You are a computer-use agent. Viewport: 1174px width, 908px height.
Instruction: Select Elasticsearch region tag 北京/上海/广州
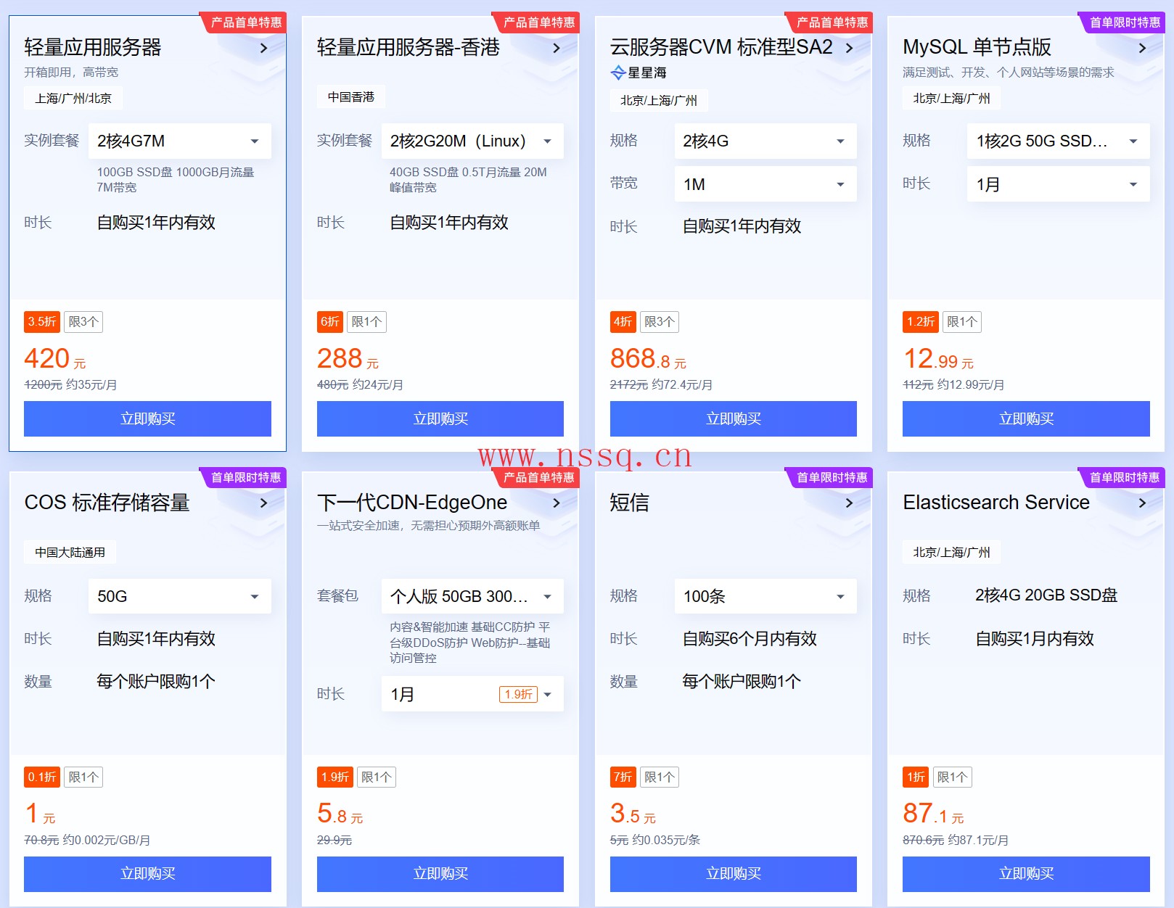coord(951,552)
